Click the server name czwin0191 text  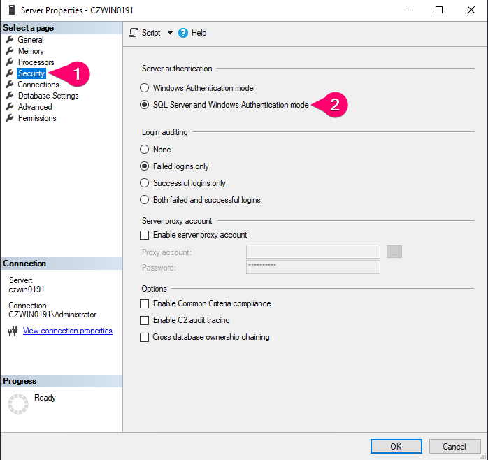click(x=27, y=289)
